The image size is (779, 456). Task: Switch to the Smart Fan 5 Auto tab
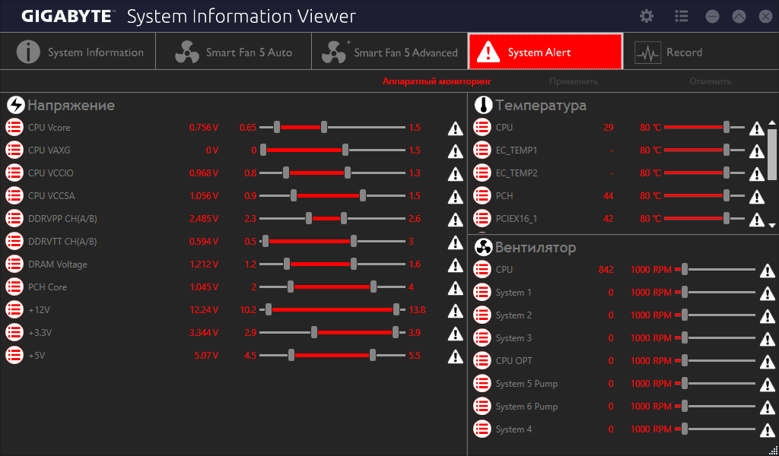pos(234,52)
